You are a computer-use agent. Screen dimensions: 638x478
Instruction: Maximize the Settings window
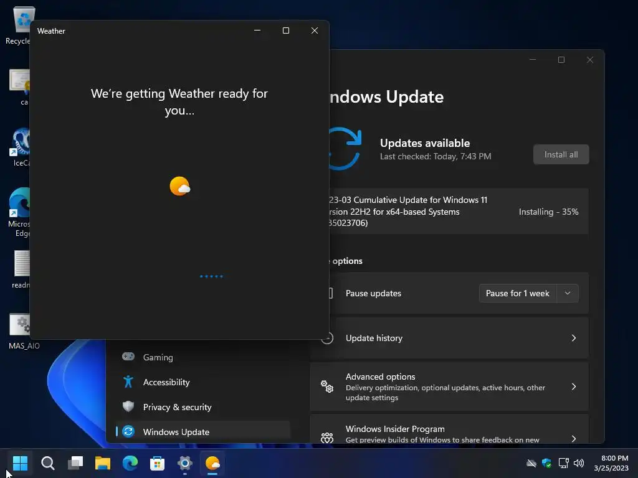561,60
